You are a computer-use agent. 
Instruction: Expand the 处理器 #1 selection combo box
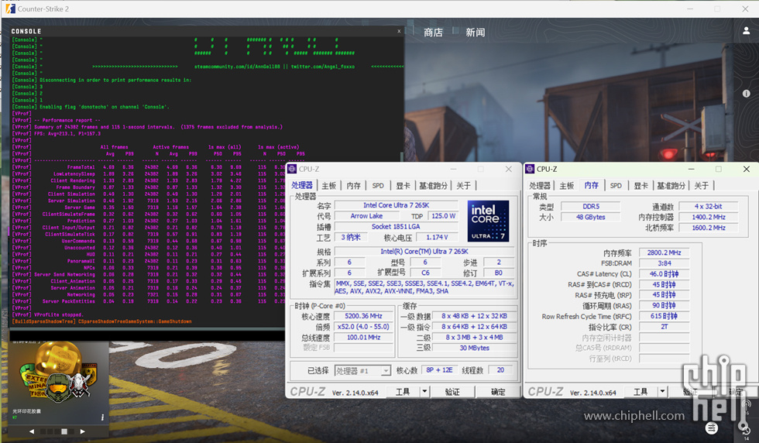[362, 371]
